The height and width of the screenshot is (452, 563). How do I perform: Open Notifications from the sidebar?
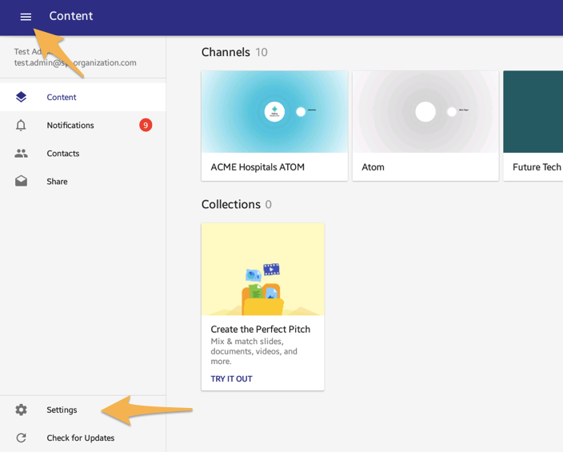[x=83, y=125]
